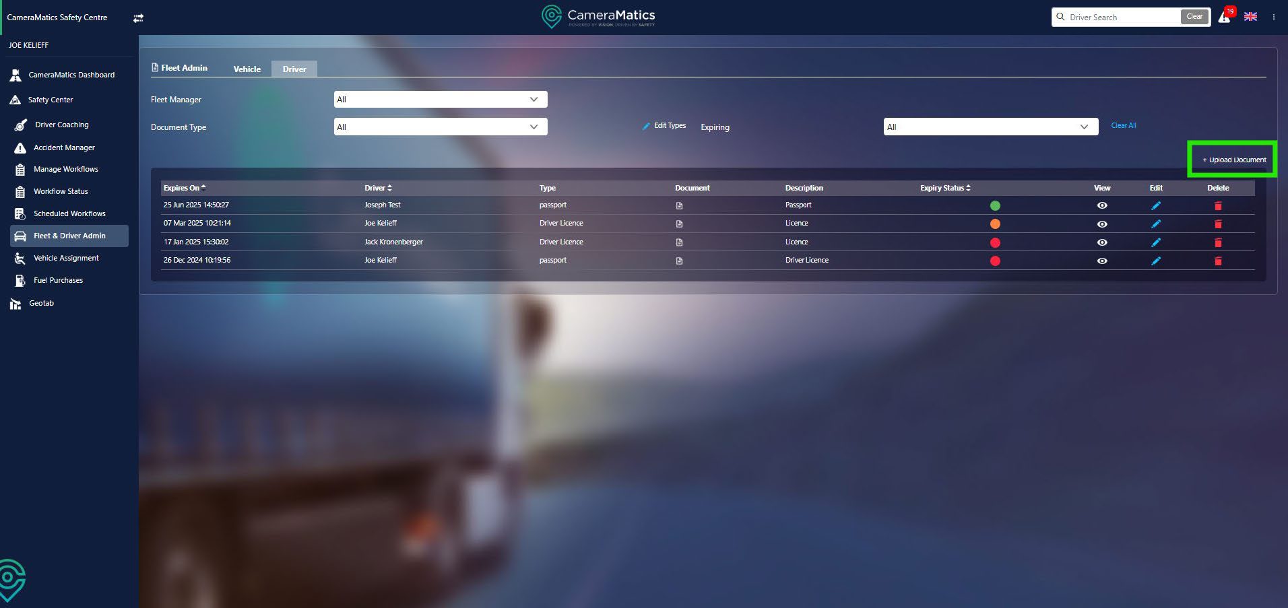Open the UK flag language selector
The width and height of the screenshot is (1288, 608).
click(x=1250, y=17)
